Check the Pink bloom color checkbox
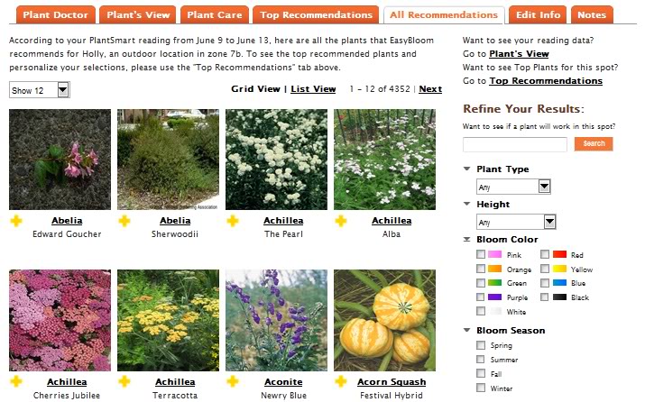Viewport: 645px width, 402px height. point(481,254)
